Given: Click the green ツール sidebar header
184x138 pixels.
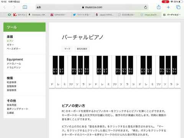Looking at the screenshot, I should [x=25, y=27].
